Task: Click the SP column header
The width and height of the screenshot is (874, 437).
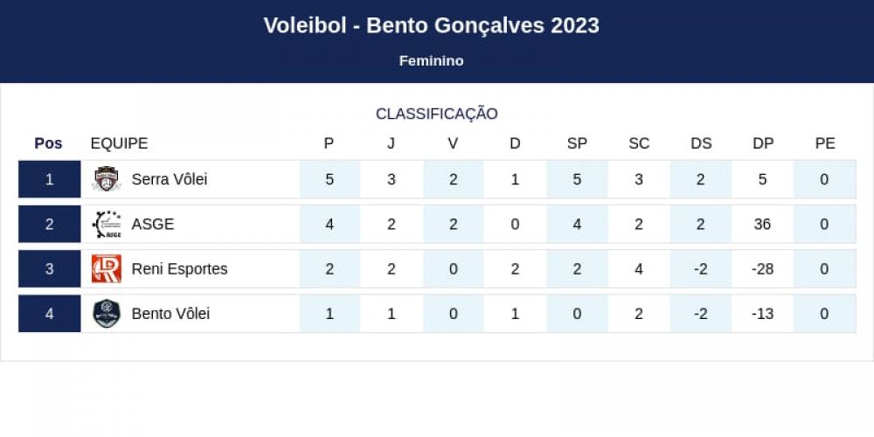Action: (577, 143)
